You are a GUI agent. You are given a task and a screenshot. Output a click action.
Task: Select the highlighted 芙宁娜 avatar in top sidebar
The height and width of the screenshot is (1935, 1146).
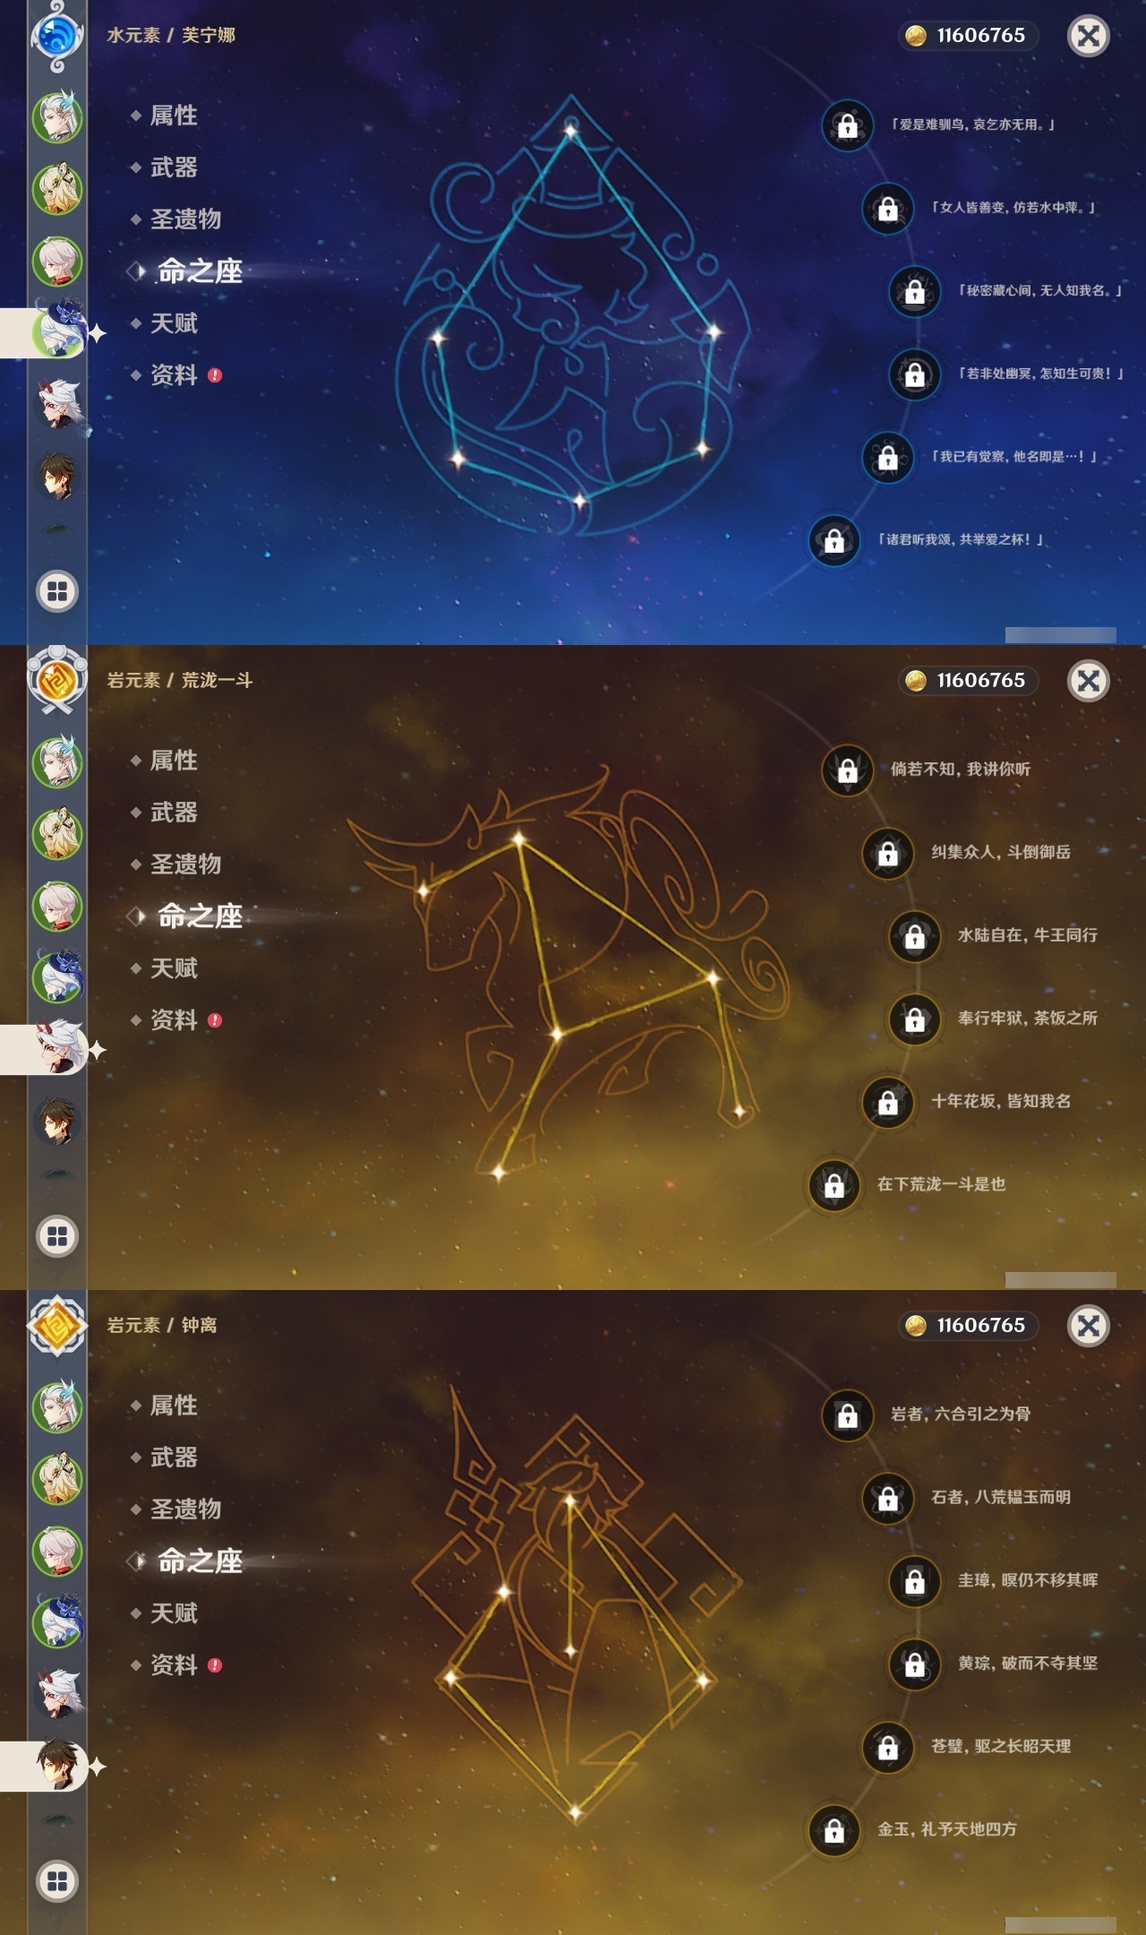click(59, 331)
